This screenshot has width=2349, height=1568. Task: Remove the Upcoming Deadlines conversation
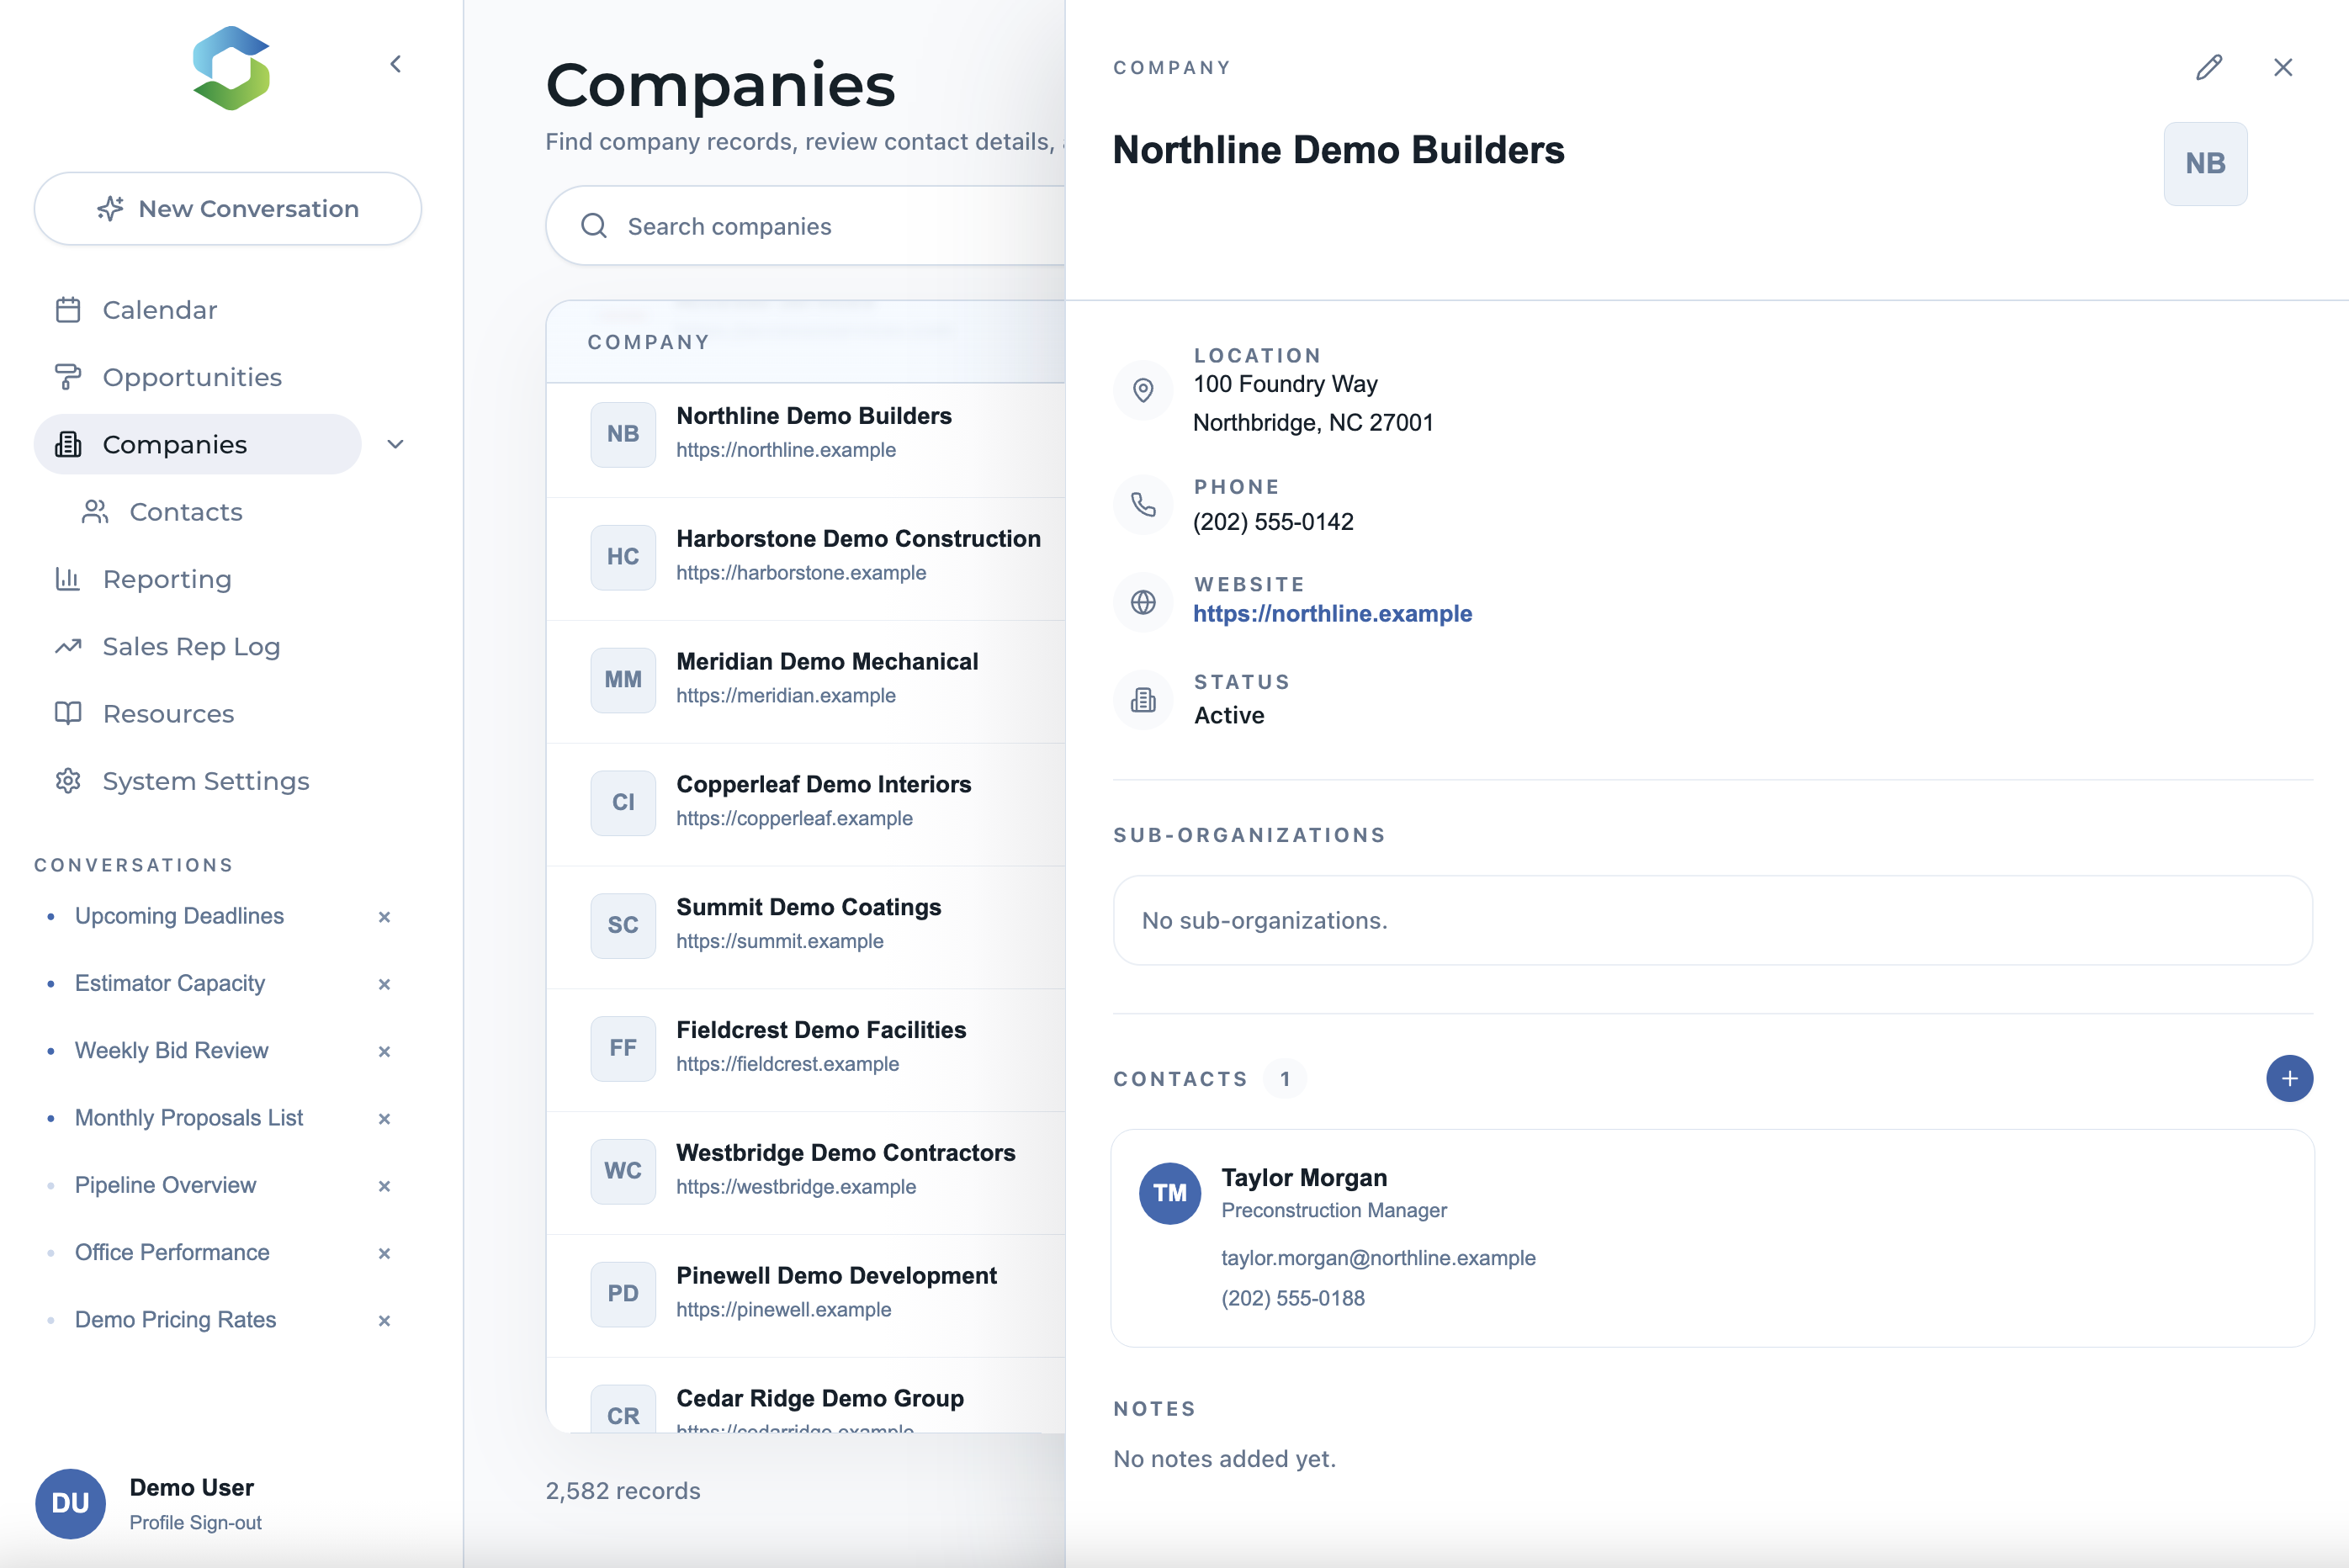point(384,917)
